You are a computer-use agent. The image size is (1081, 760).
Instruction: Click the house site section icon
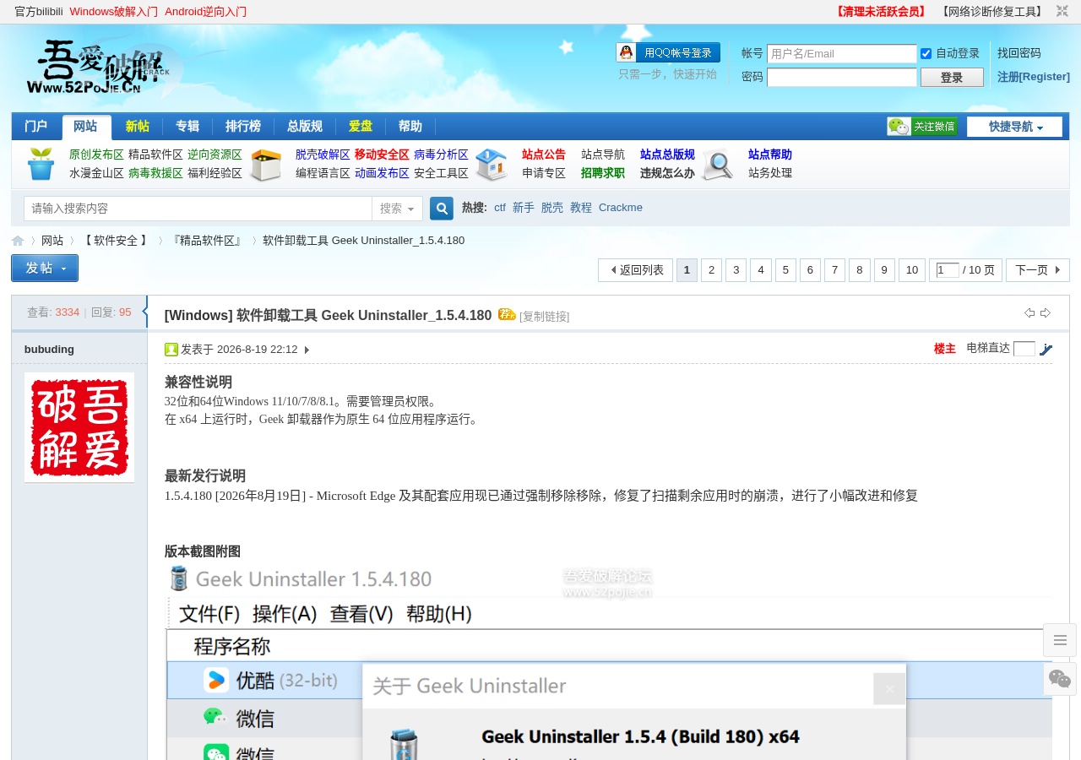coord(492,165)
